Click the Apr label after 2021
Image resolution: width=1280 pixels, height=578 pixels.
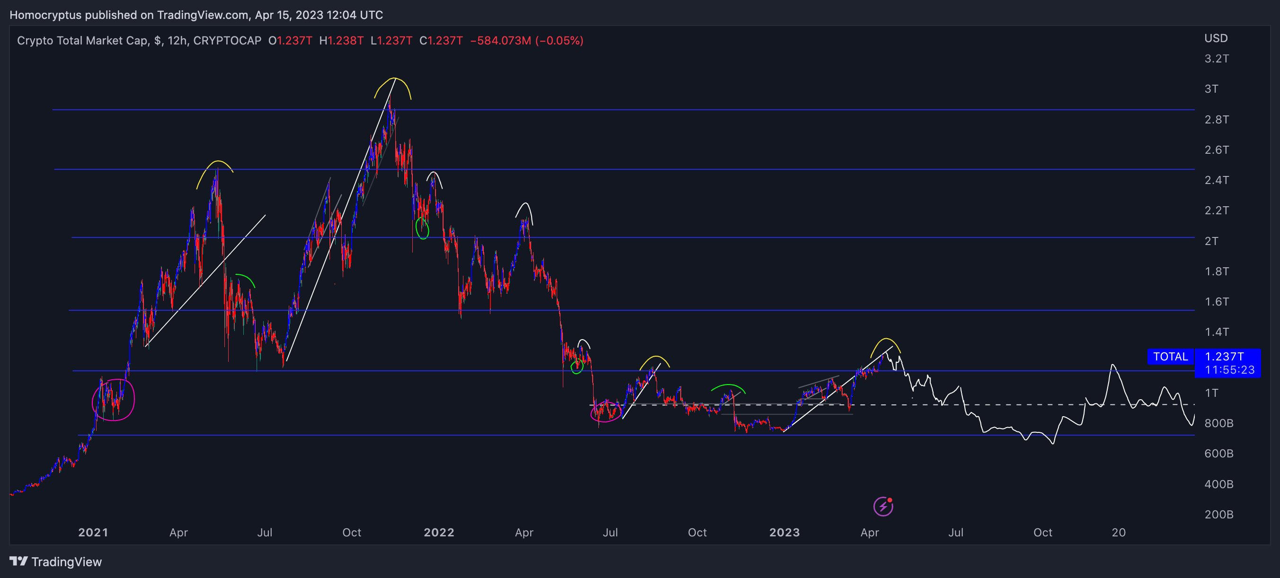tap(178, 533)
